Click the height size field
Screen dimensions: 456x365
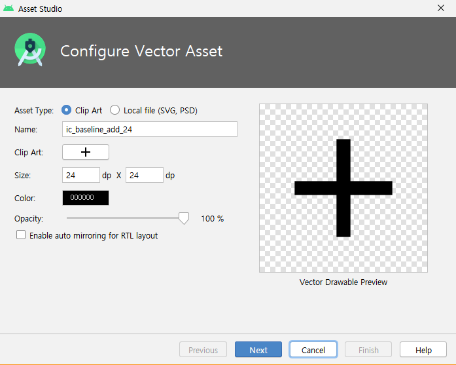(x=144, y=175)
